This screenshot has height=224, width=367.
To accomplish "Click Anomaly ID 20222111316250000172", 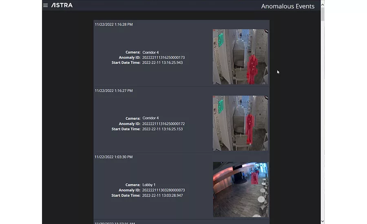I will pos(164,124).
